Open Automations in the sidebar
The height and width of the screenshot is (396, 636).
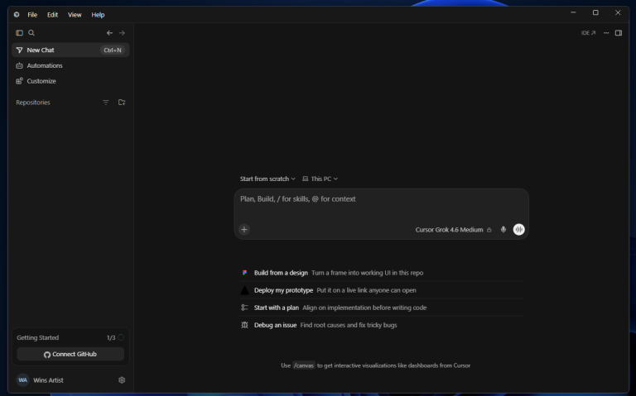70,65
